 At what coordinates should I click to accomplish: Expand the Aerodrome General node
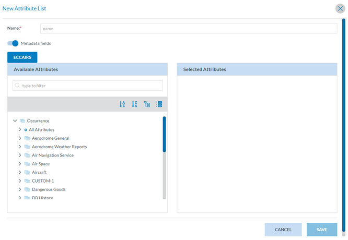[x=20, y=138]
